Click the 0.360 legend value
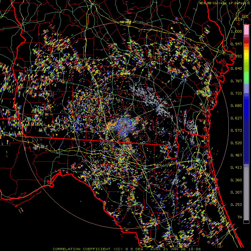The height and width of the screenshot is (251, 251). [x=236, y=180]
